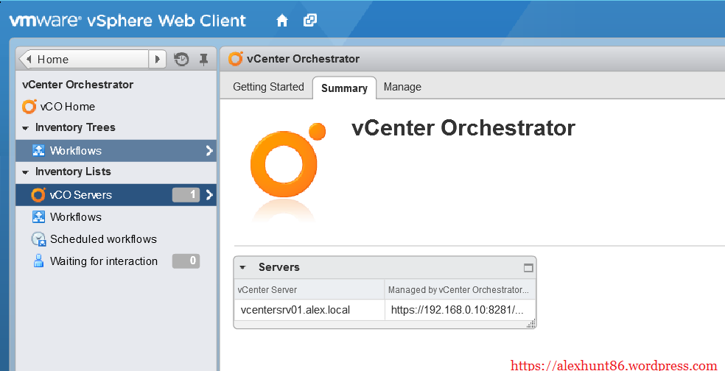Viewport: 725px width, 371px height.
Task: Click the vCO Servers orange ring icon
Action: click(38, 195)
